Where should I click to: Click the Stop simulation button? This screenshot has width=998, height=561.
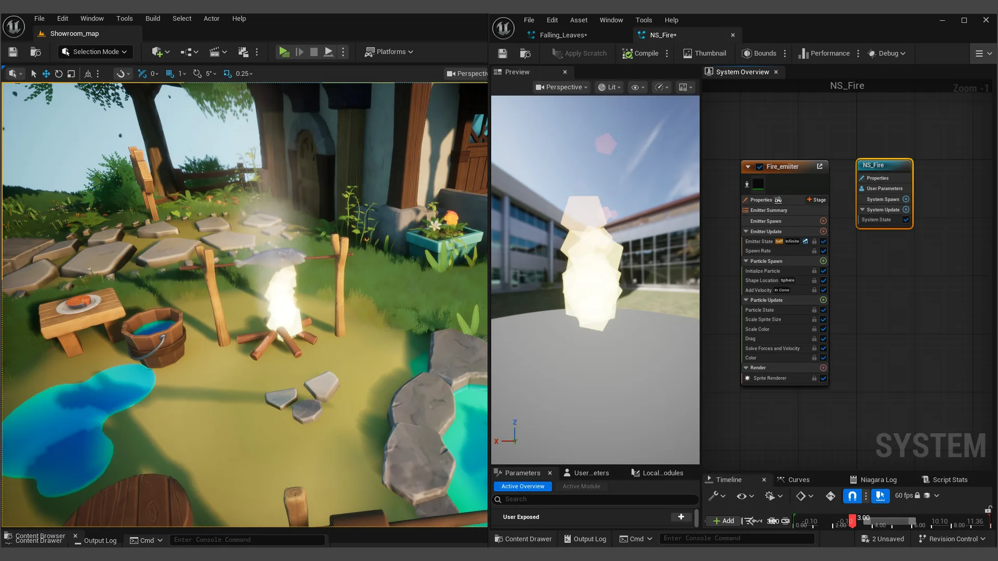(314, 52)
